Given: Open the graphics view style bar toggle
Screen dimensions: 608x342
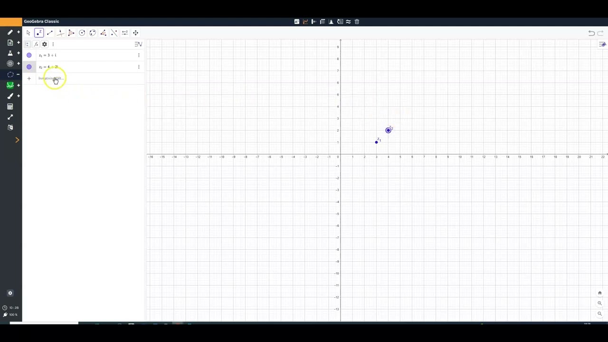Looking at the screenshot, I should (x=602, y=44).
